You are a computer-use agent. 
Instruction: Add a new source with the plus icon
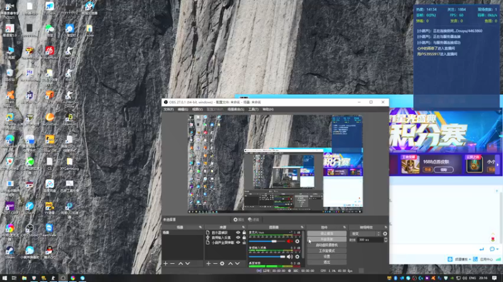(209, 263)
